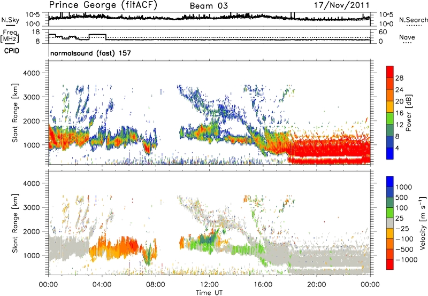Click the "04:00" time tick label
The image size is (428, 296).
(x=102, y=285)
